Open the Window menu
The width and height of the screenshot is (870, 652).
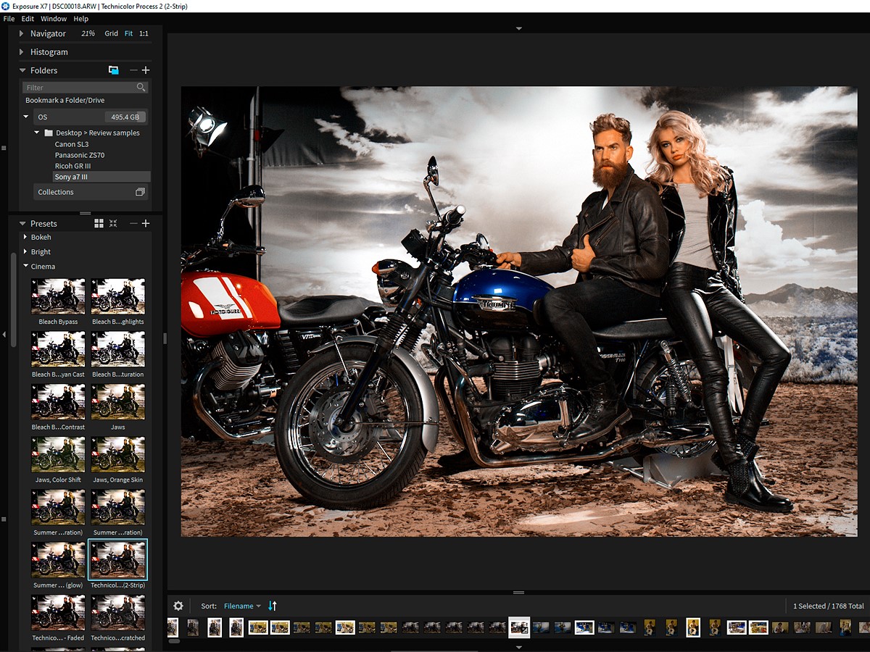pyautogui.click(x=54, y=19)
